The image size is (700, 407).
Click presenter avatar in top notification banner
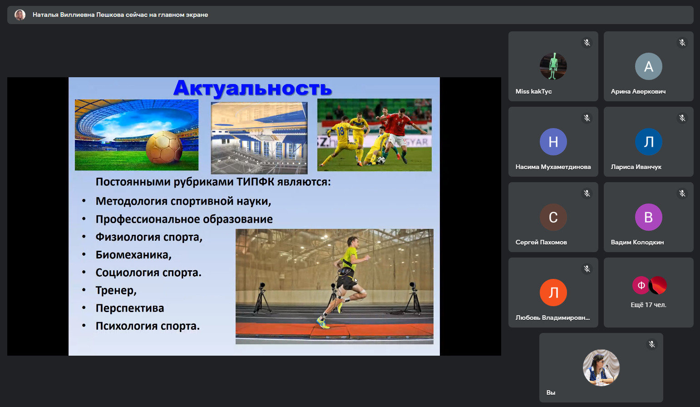(x=20, y=15)
